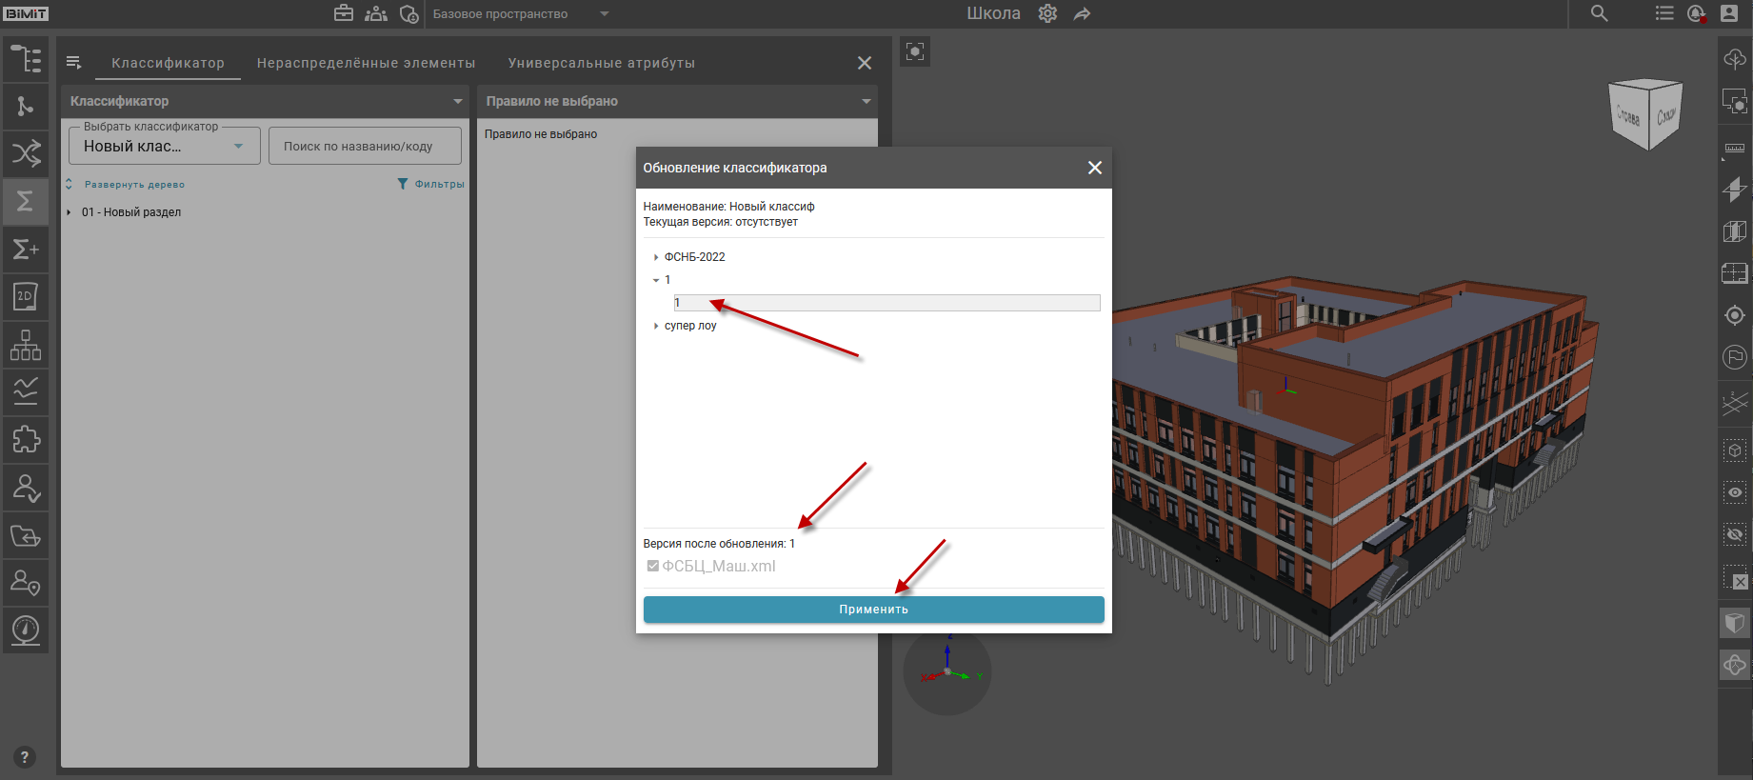
Task: Click the Поиск по названию/коду search field
Action: (365, 146)
